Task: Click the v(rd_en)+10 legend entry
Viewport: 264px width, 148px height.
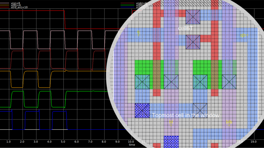Action: 18,7
